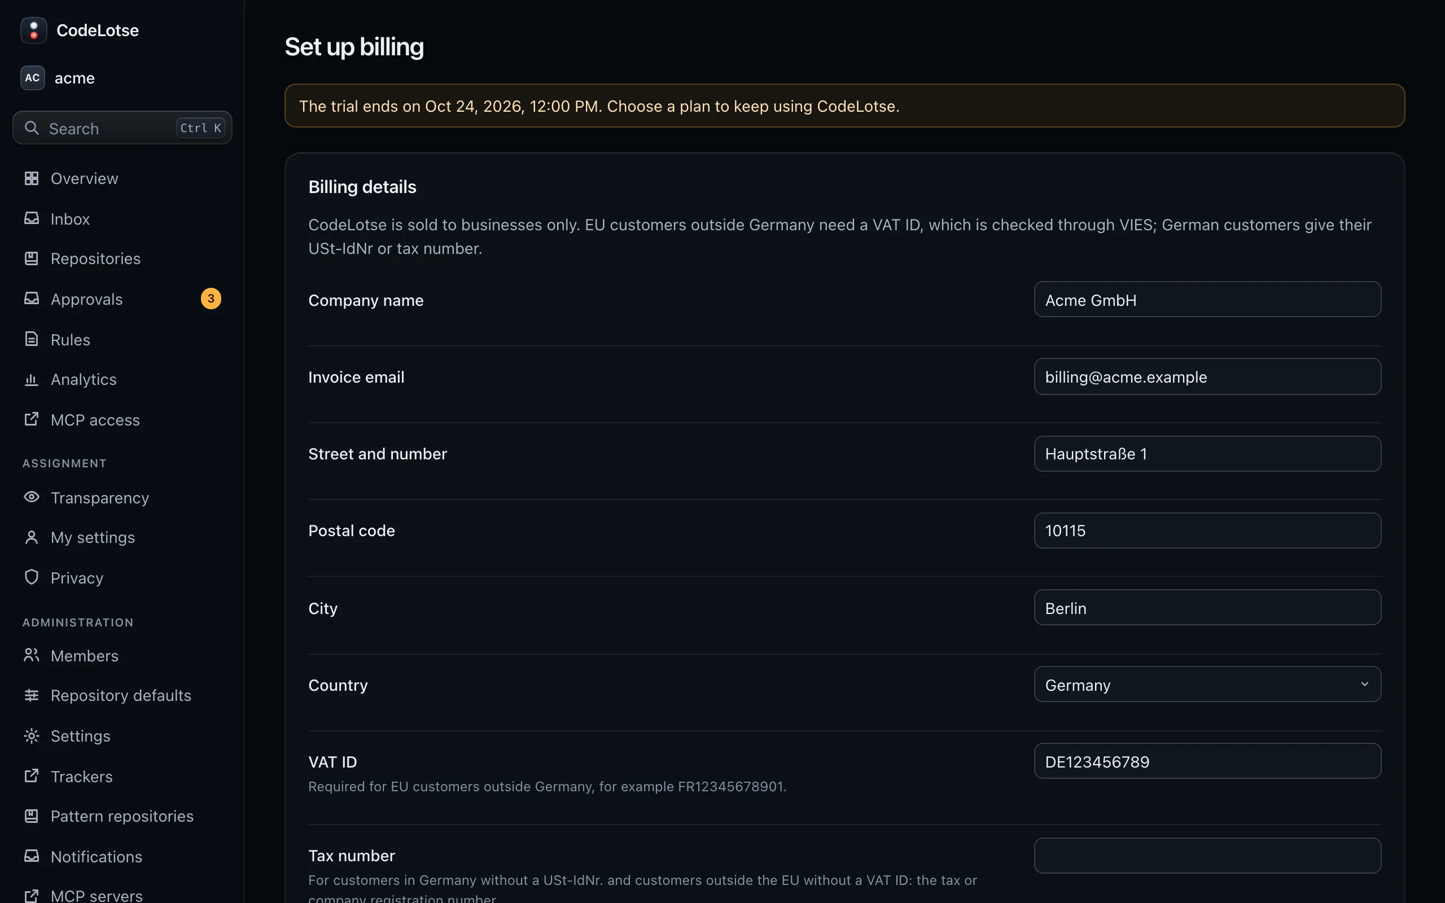Click the Pattern repositories book icon
The width and height of the screenshot is (1445, 903).
[32, 816]
